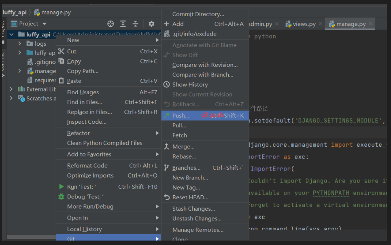
Task: Click the clock icon beside Show History
Action: (x=167, y=84)
